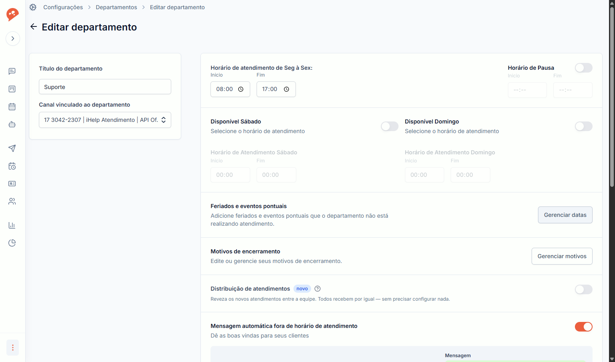Click the page vertical scrollbar
The image size is (615, 362).
tap(612, 97)
